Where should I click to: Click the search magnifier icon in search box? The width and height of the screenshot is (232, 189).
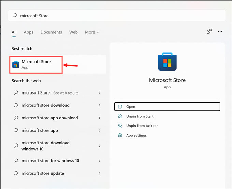click(15, 15)
